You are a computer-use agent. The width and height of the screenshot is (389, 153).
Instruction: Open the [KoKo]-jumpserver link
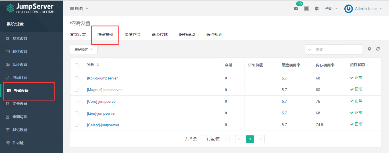click(102, 78)
